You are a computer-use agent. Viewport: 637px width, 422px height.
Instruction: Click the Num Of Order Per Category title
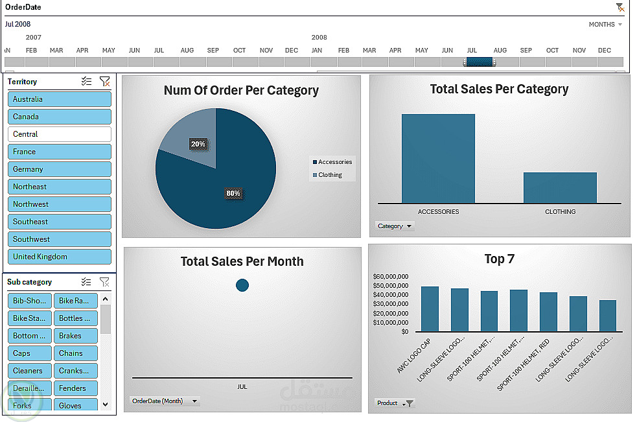click(241, 90)
